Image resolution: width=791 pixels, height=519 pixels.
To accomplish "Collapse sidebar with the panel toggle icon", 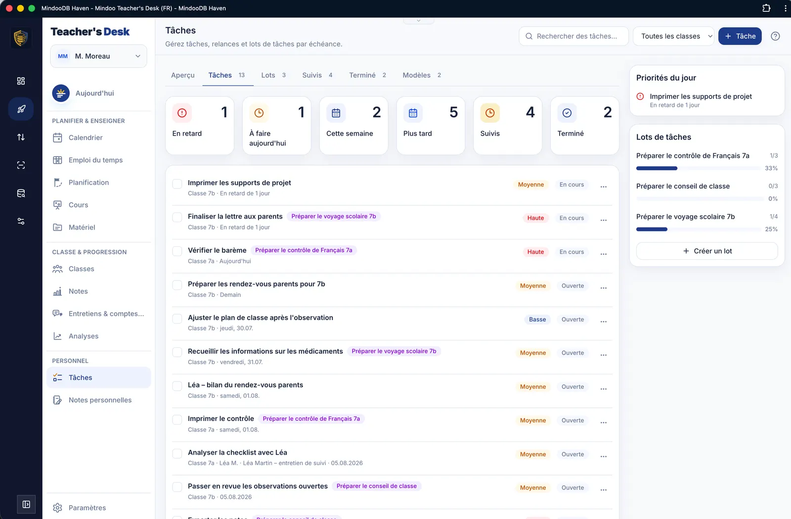I will (x=26, y=504).
